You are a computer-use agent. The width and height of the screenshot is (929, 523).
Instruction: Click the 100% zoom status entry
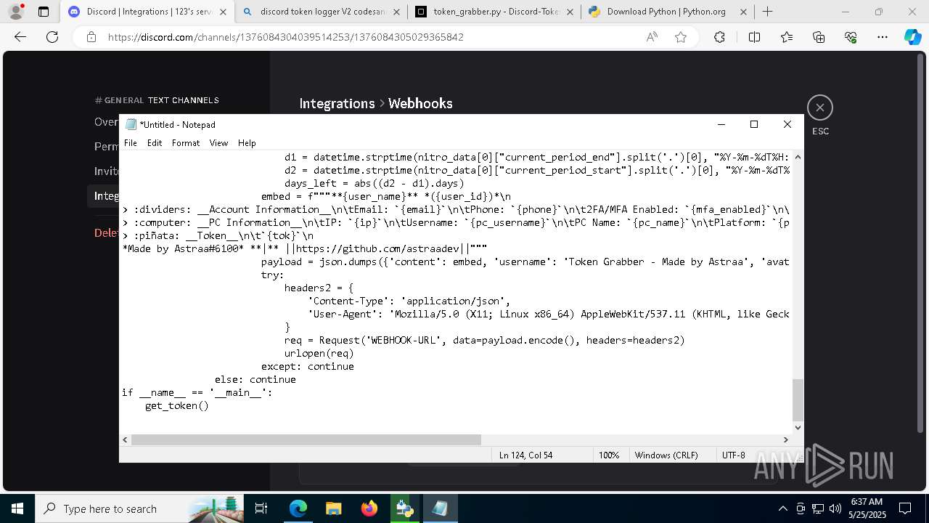tap(609, 455)
